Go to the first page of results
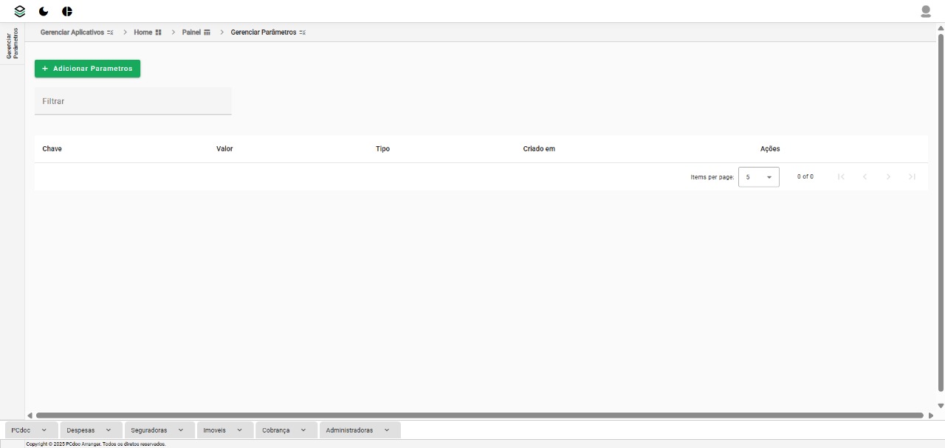The width and height of the screenshot is (945, 448). click(841, 177)
